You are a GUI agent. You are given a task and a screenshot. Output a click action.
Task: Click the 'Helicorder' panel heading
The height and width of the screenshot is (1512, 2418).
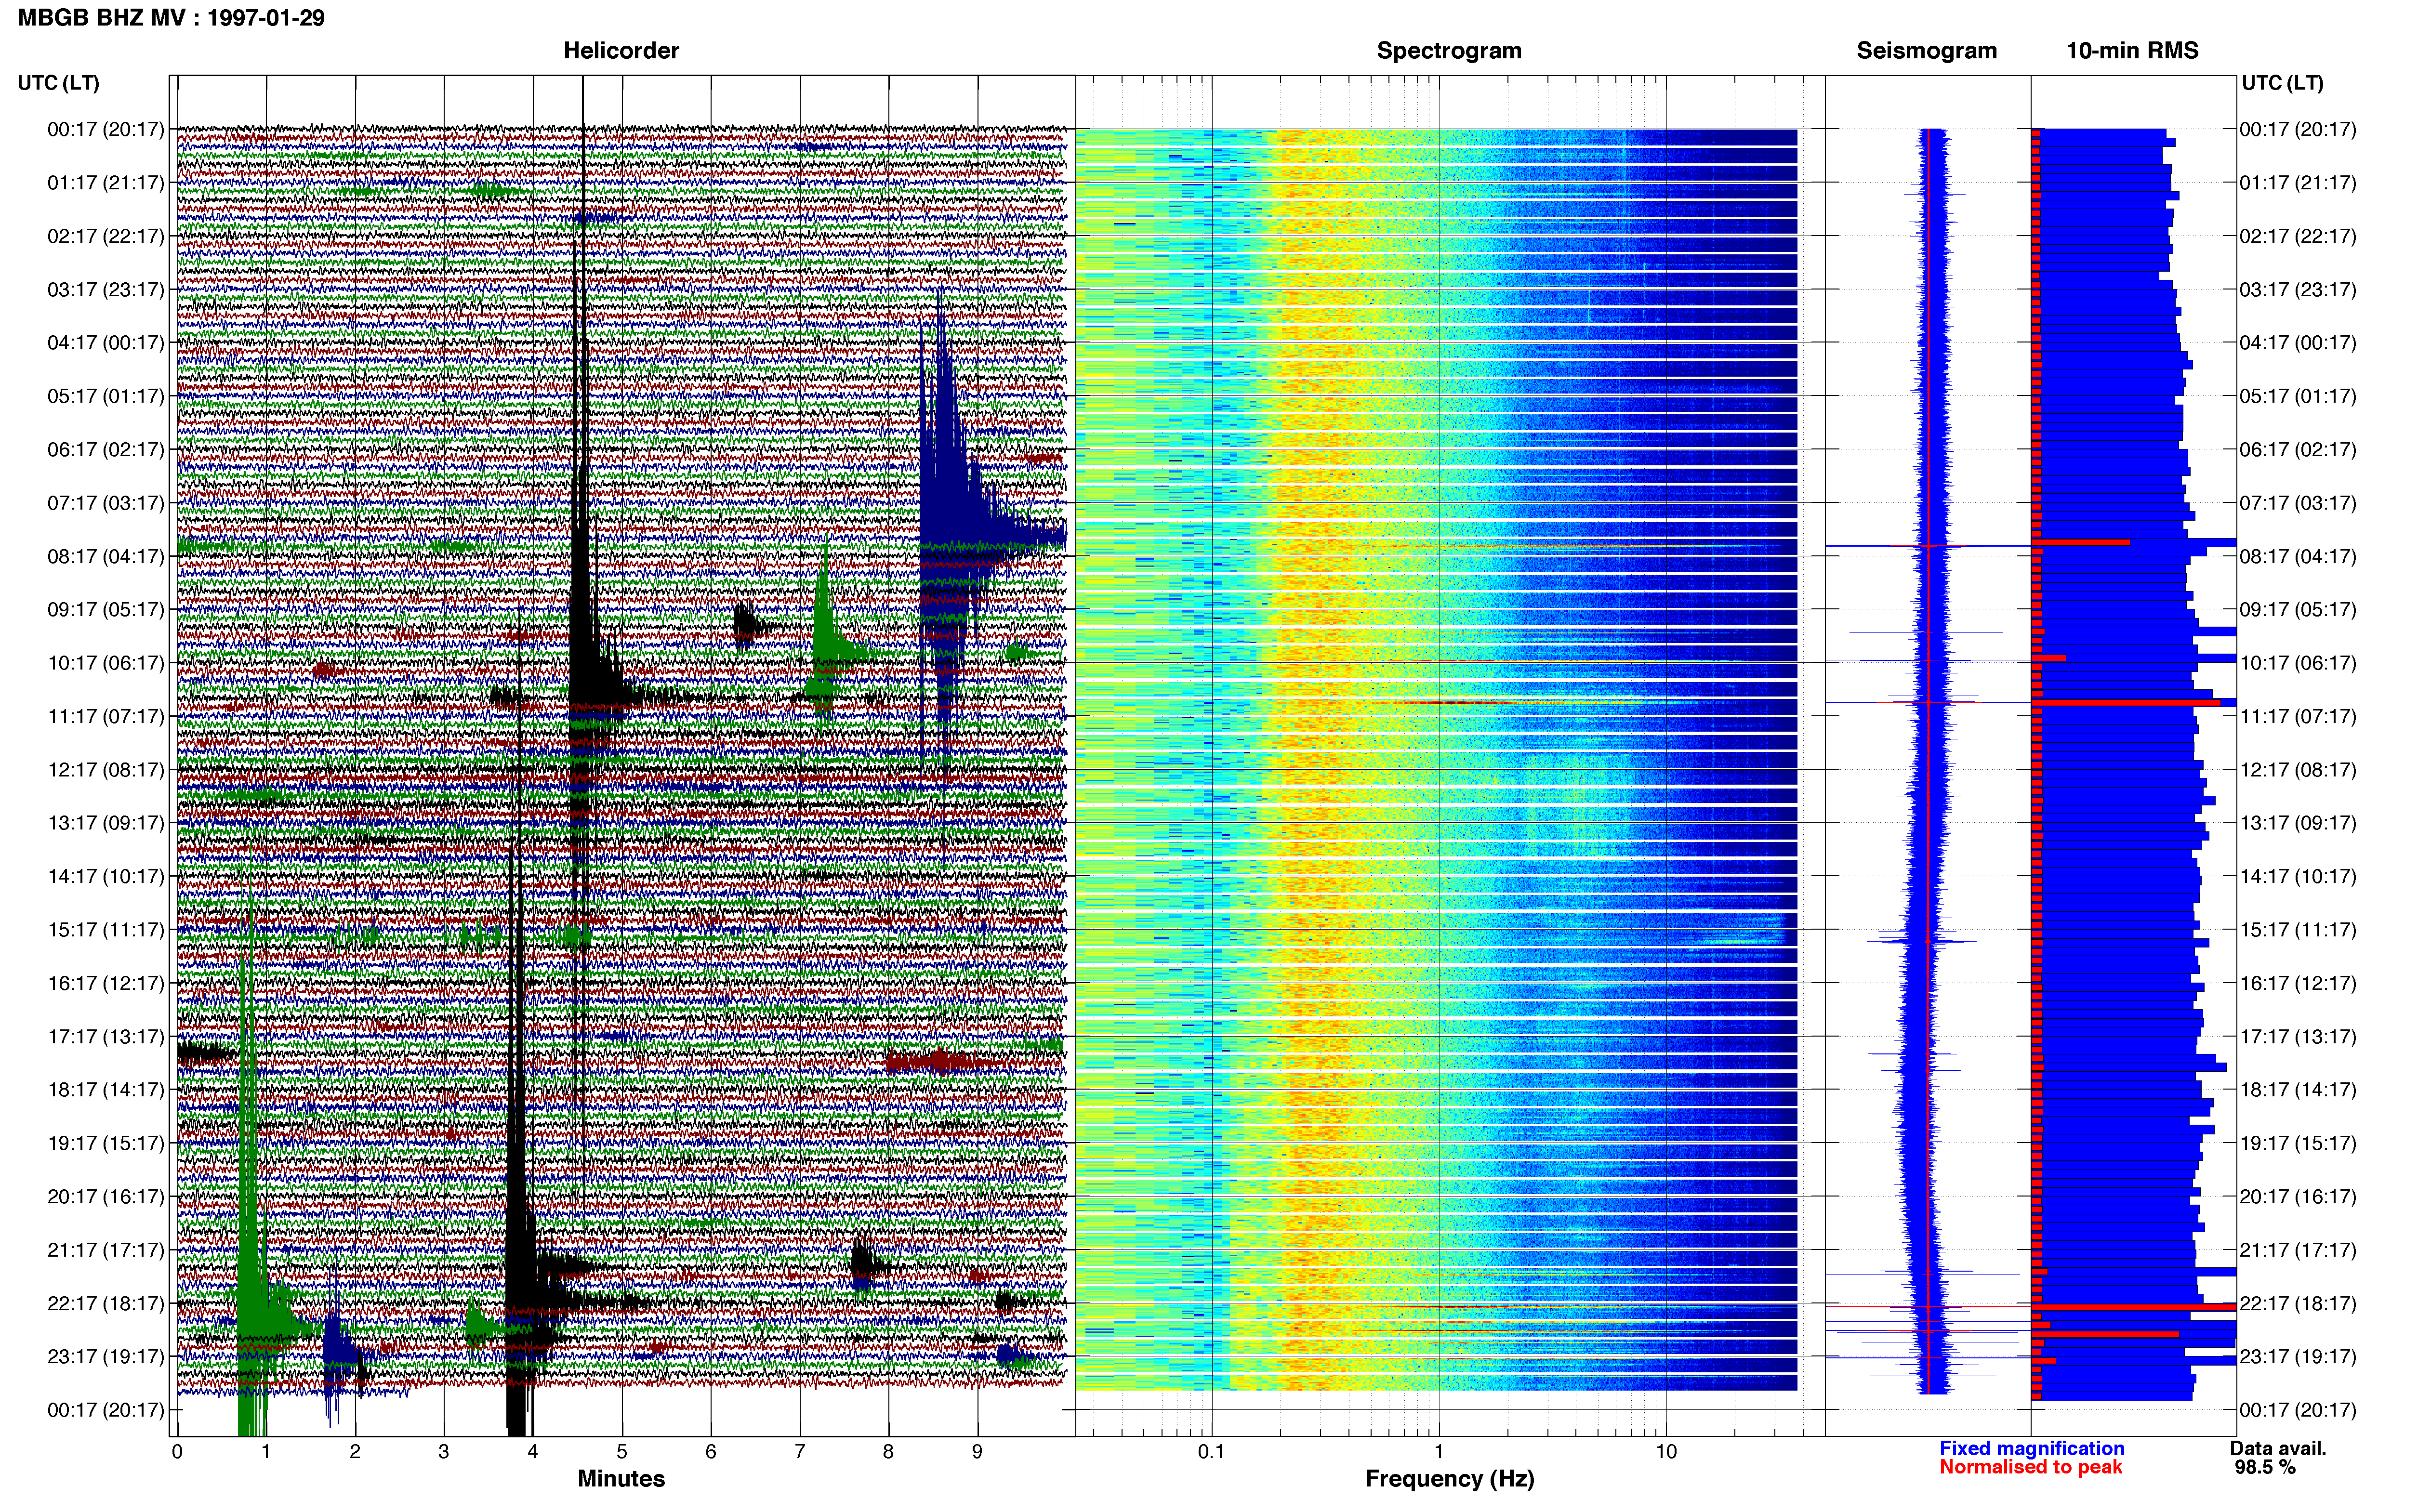(621, 51)
